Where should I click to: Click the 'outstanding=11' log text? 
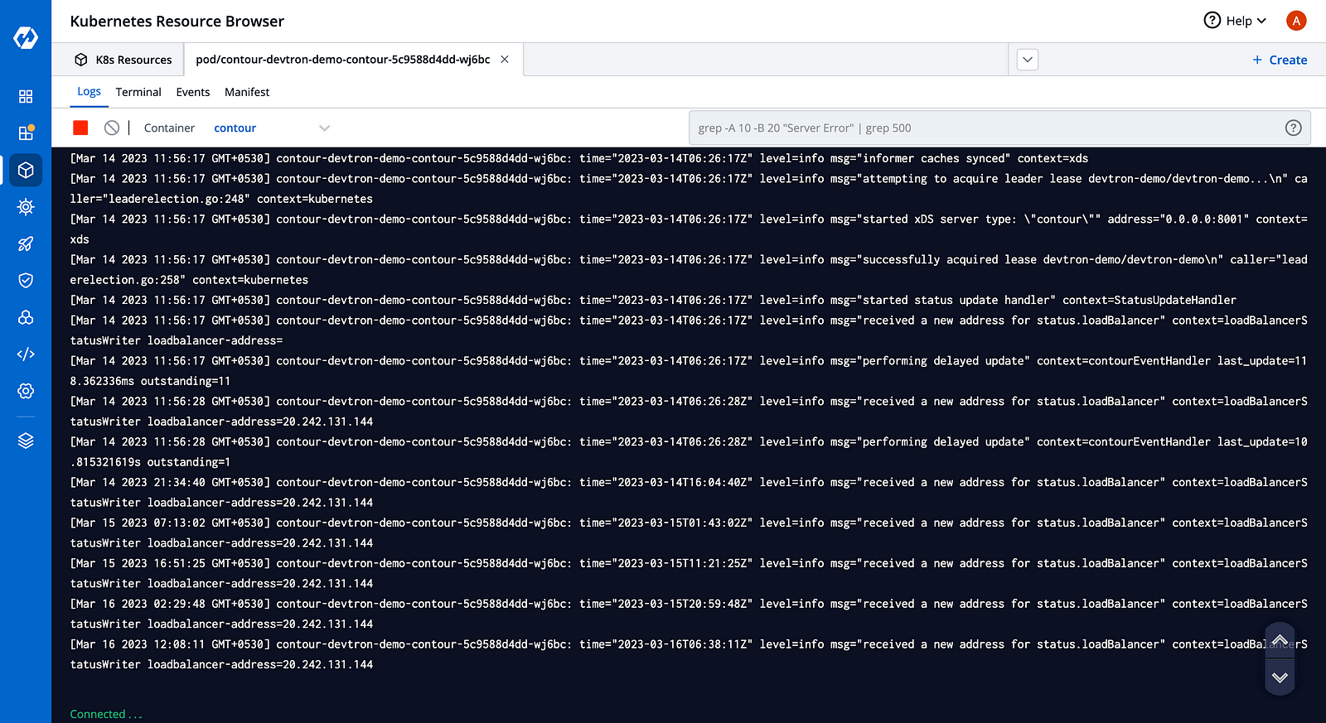point(186,381)
